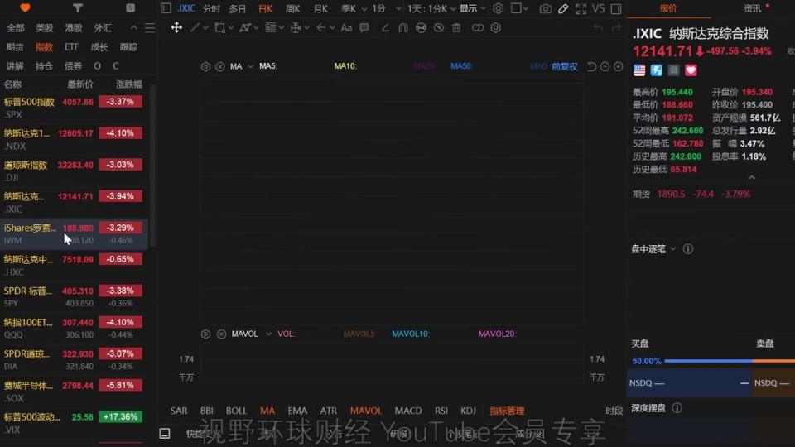Zoom in the chart with plus icon
The height and width of the screenshot is (447, 795).
[618, 66]
